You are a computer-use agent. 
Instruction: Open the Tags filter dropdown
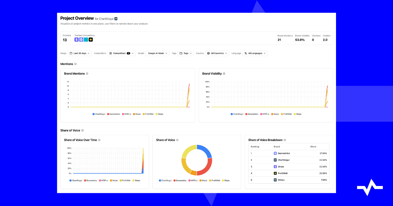(186, 53)
